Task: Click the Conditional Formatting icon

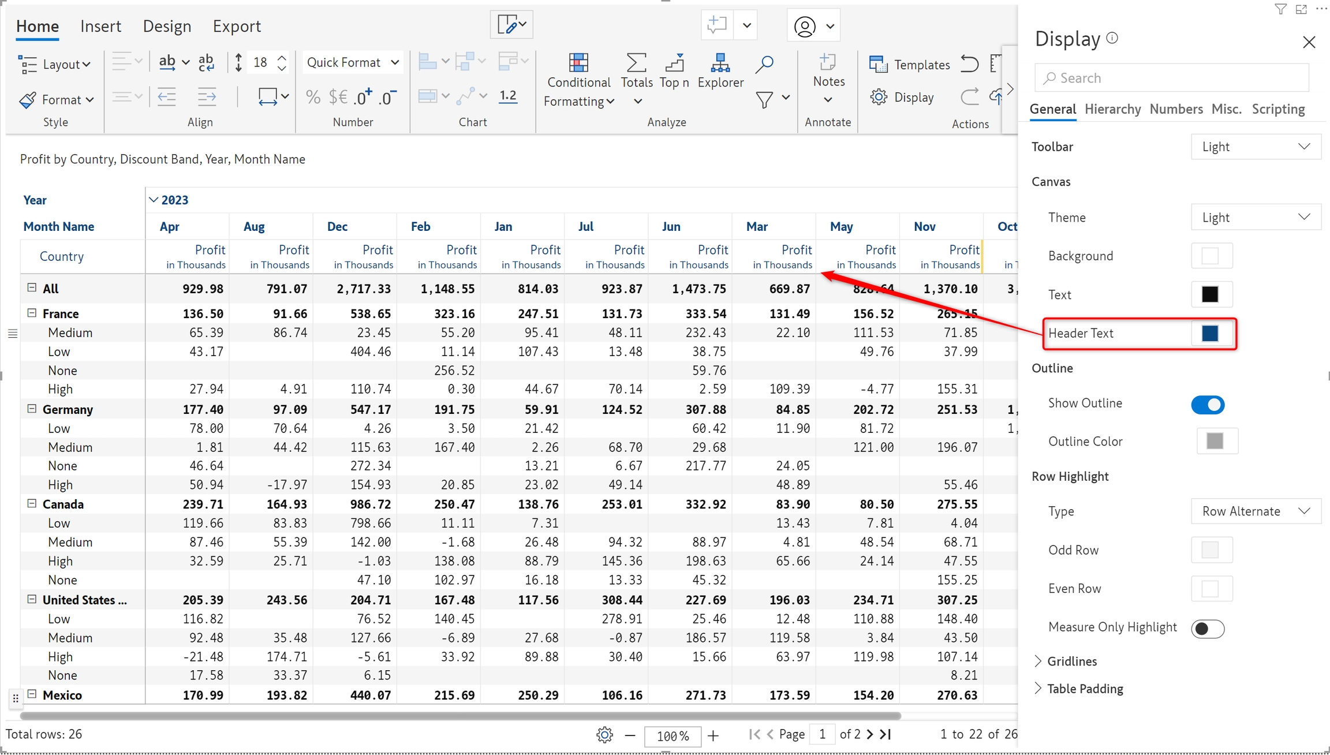Action: point(578,63)
